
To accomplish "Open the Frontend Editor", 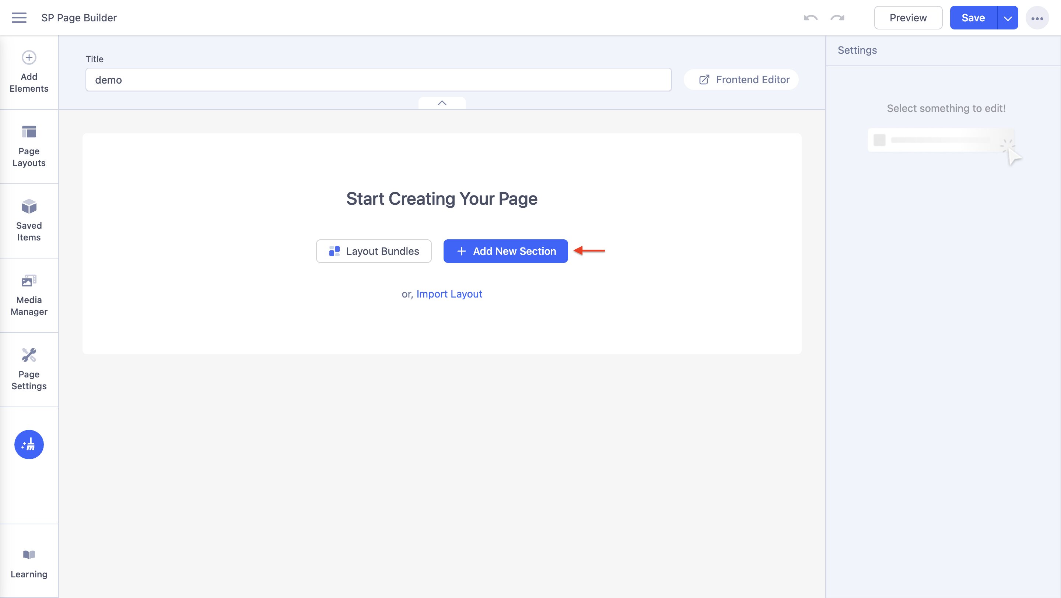I will (x=744, y=80).
